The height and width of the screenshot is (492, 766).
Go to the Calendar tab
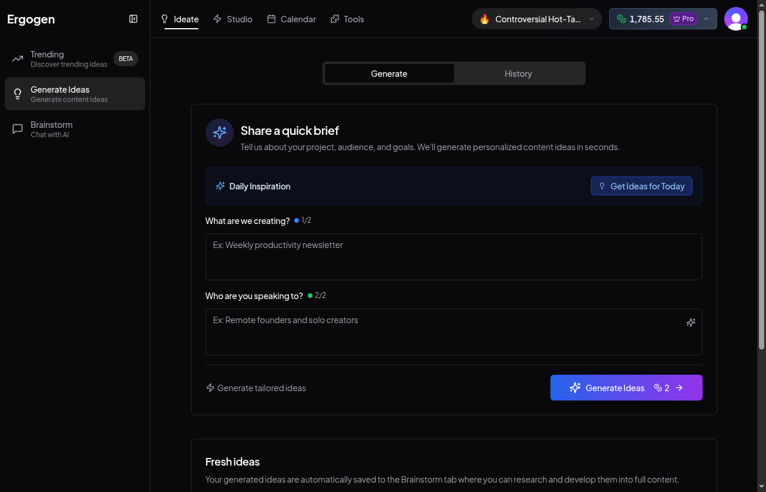tap(291, 19)
